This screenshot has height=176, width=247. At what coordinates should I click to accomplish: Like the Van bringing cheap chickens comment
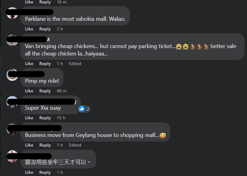tap(29, 64)
